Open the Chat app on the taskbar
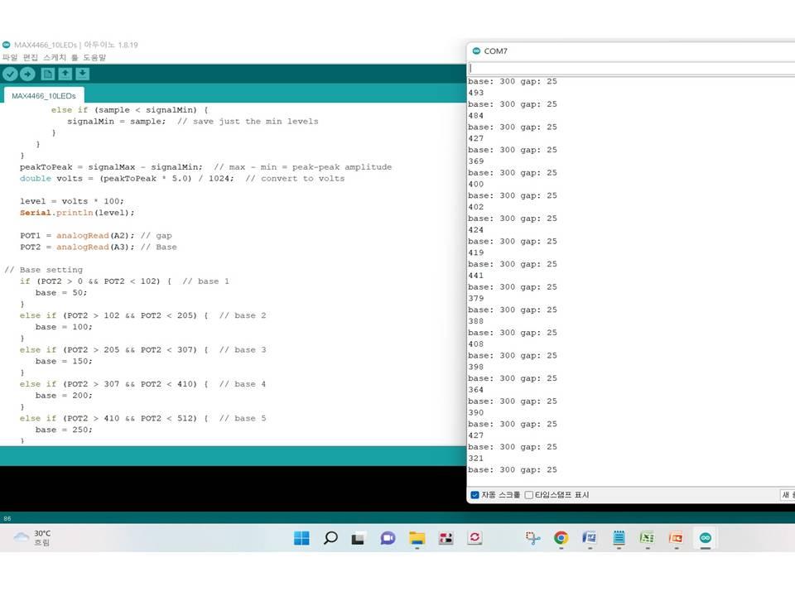 [x=388, y=538]
